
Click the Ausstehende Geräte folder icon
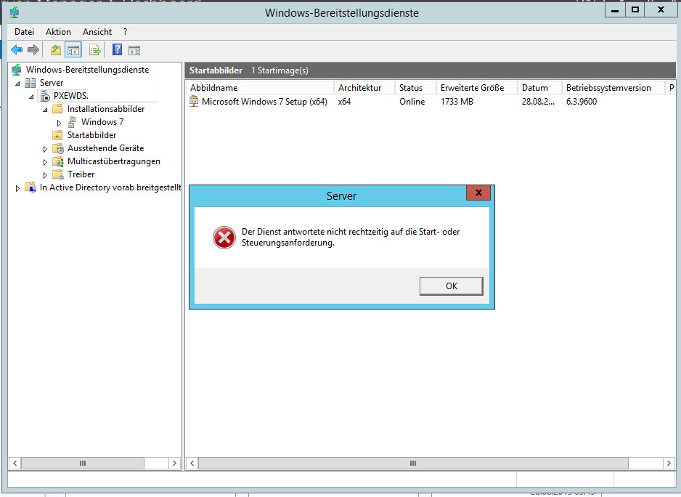[x=58, y=148]
